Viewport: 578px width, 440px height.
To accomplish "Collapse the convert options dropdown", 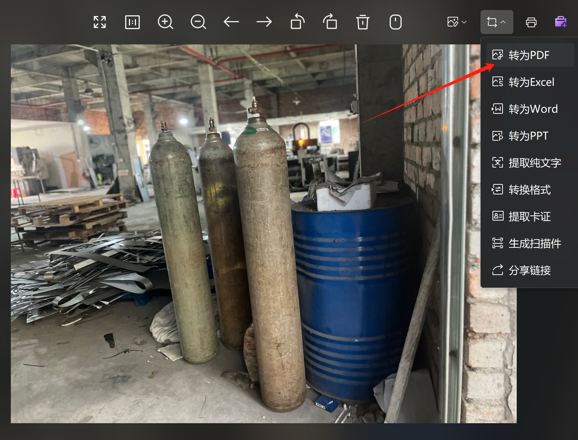I will click(x=497, y=22).
